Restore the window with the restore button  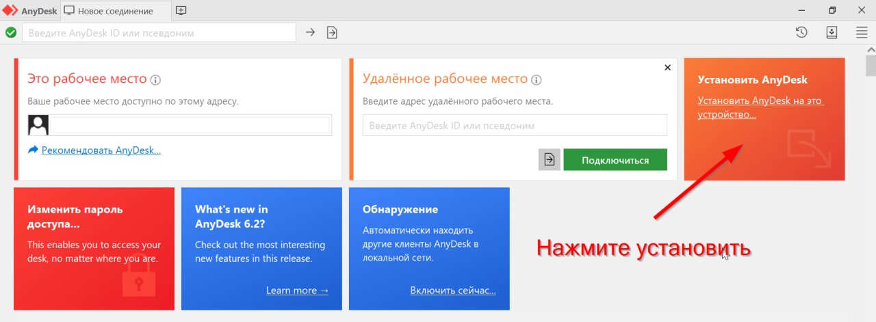[832, 10]
